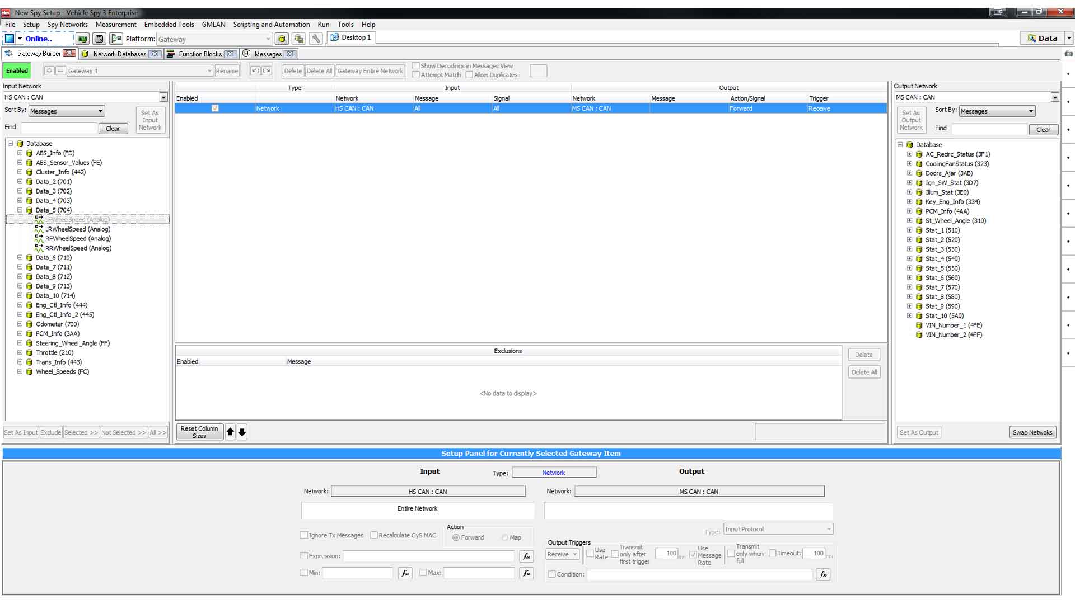The width and height of the screenshot is (1075, 604).
Task: Toggle enabled checkbox in Network gateway row
Action: (x=215, y=108)
